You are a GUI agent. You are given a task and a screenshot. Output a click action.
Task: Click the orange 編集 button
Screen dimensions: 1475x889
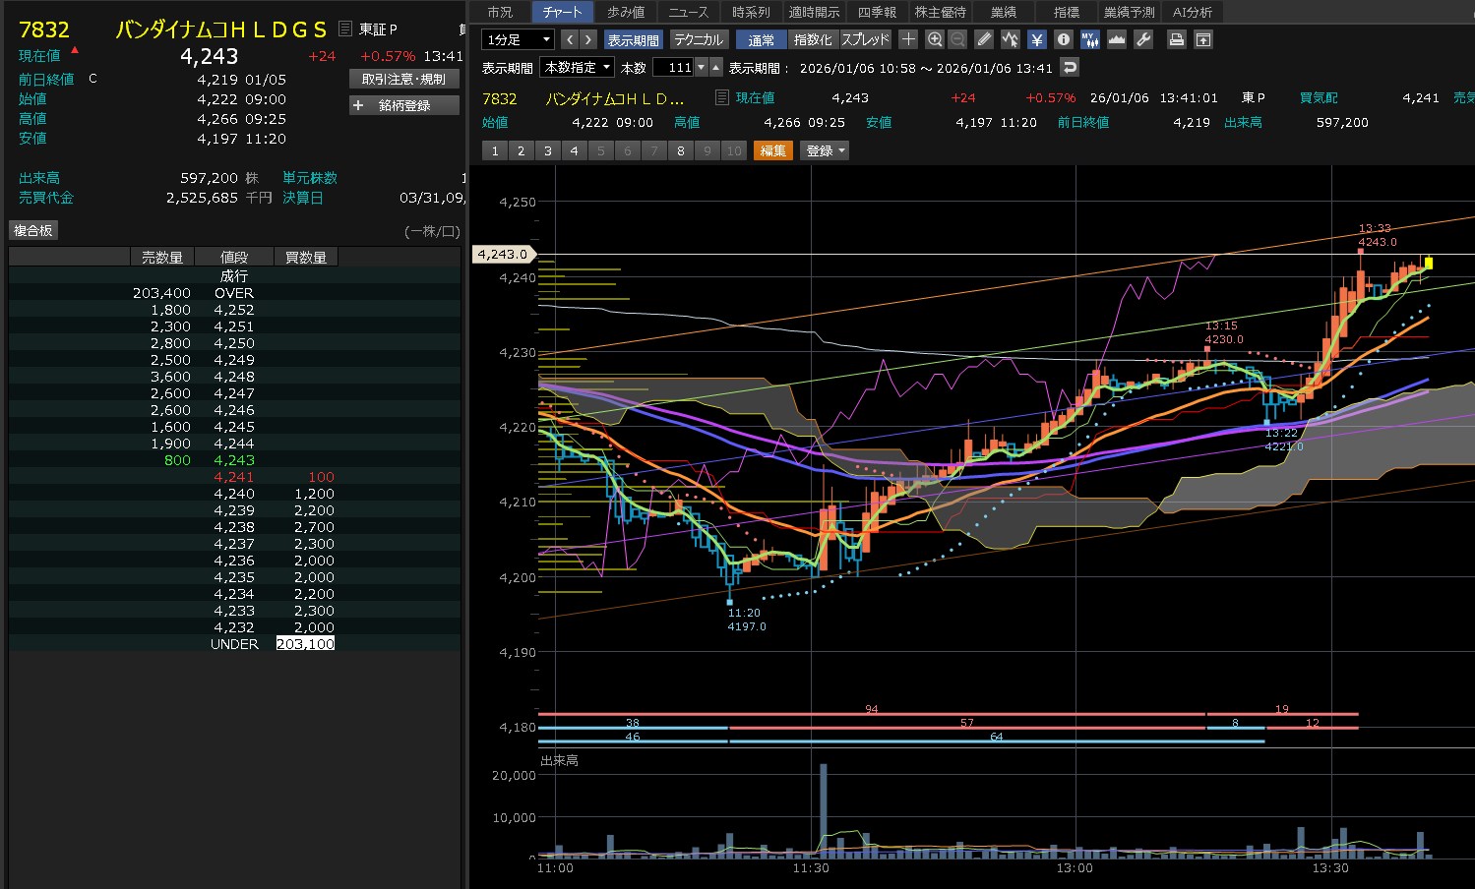[773, 150]
